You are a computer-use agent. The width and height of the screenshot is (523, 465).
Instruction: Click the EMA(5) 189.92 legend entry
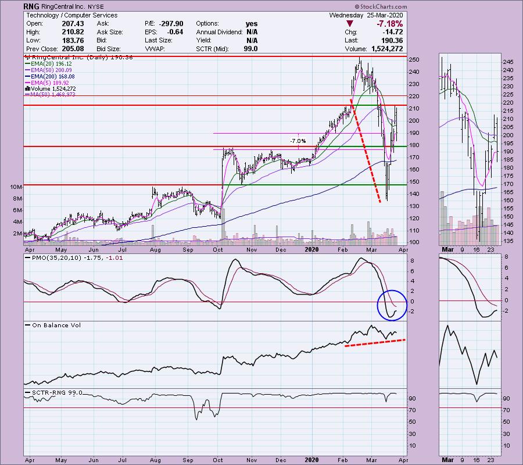[46, 83]
